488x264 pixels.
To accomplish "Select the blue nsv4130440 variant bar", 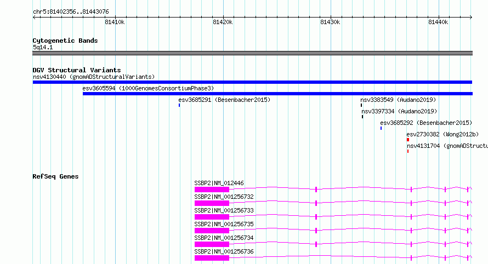I will (x=252, y=82).
